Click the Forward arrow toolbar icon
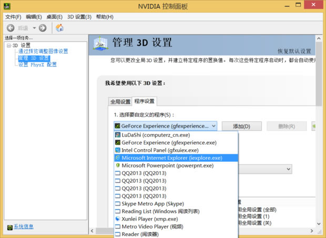Image resolution: width=326 pixels, height=238 pixels. [43, 28]
